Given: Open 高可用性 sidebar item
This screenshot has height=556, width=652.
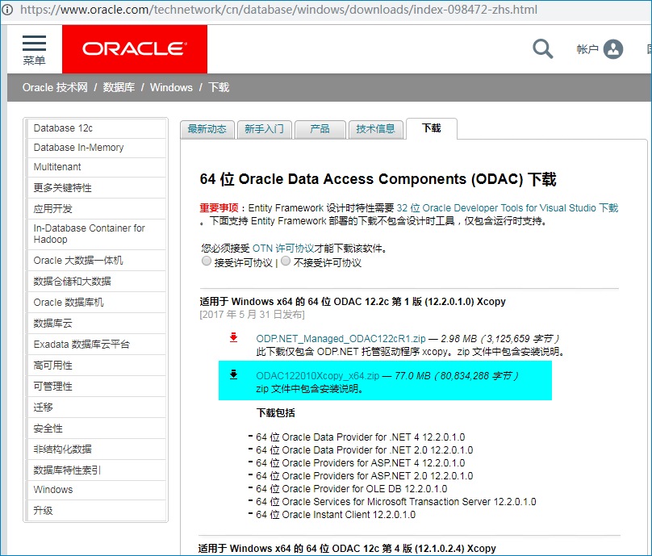Looking at the screenshot, I should point(97,366).
